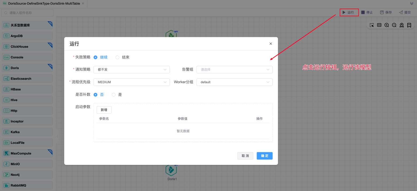Viewport: 417px width, 191px height.
Task: Click the 新增 button to add parameter
Action: tap(104, 110)
